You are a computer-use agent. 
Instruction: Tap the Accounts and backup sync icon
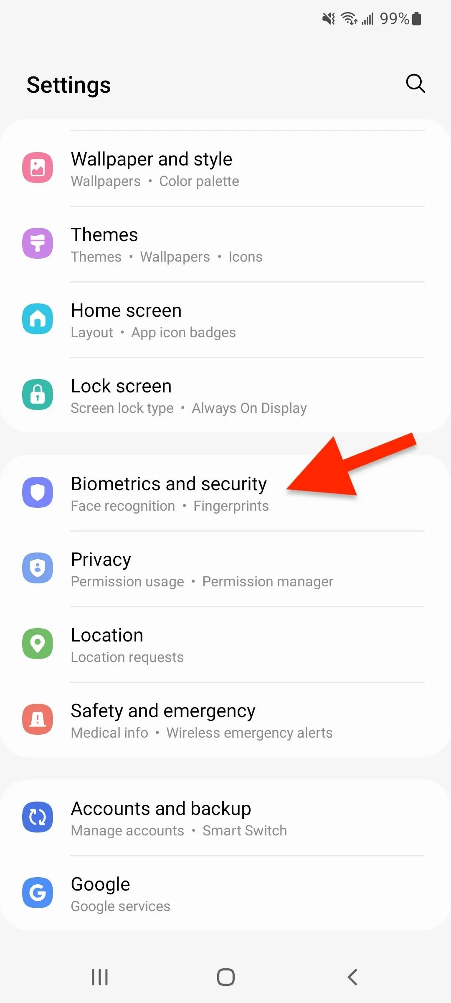(x=38, y=817)
